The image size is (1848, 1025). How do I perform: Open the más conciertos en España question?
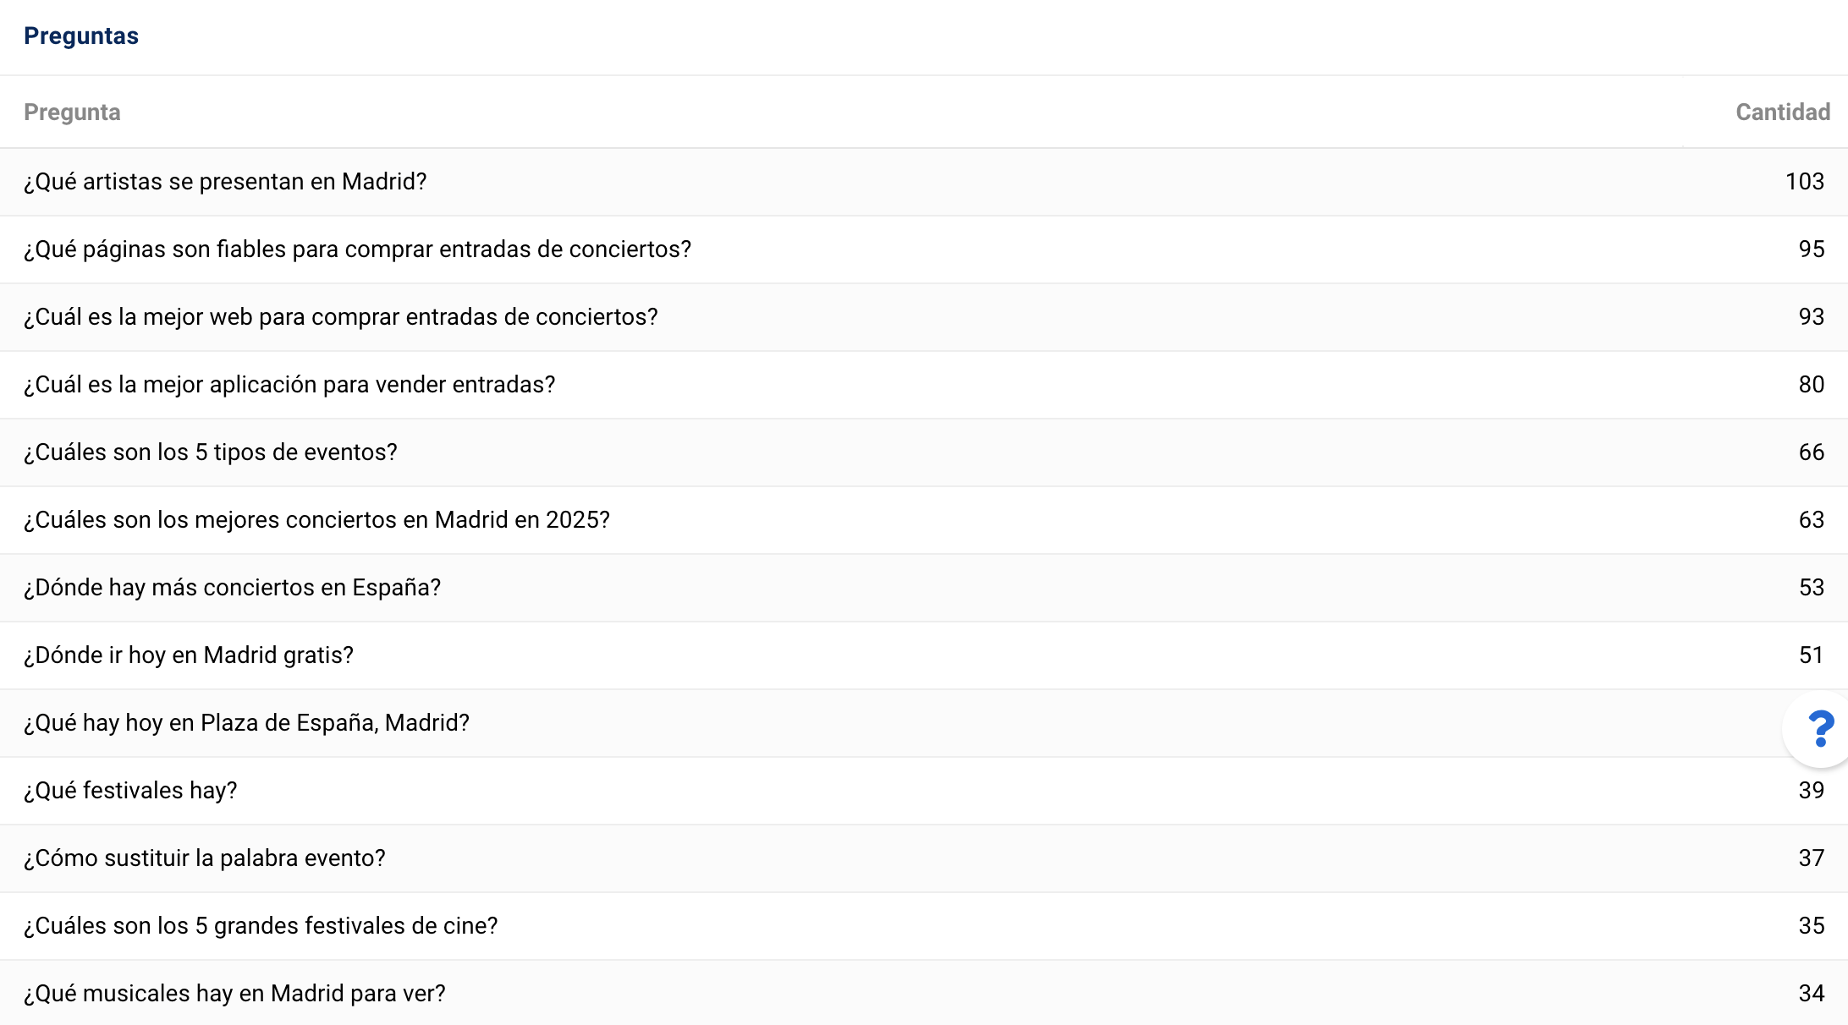tap(232, 588)
